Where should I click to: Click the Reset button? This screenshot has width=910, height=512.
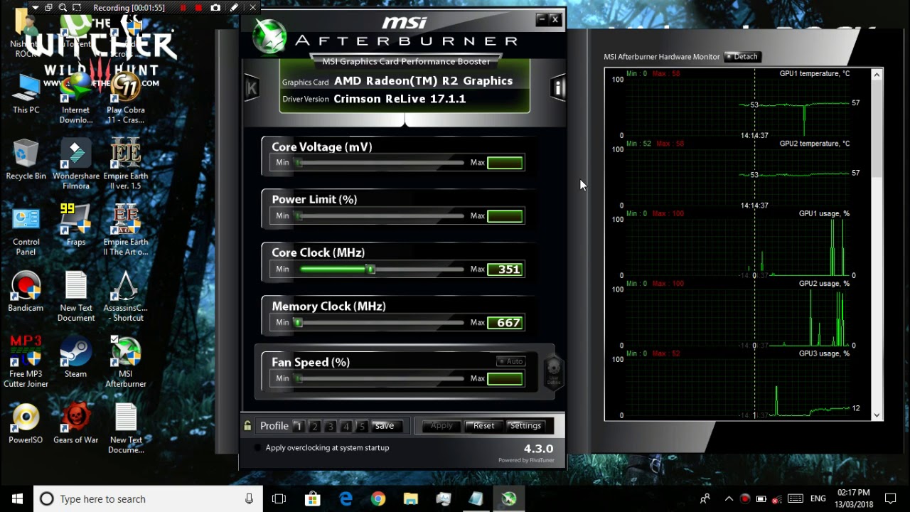coord(484,426)
